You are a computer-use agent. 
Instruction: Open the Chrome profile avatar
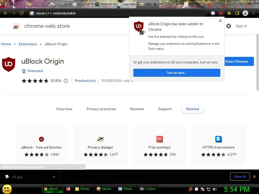[x=245, y=13]
